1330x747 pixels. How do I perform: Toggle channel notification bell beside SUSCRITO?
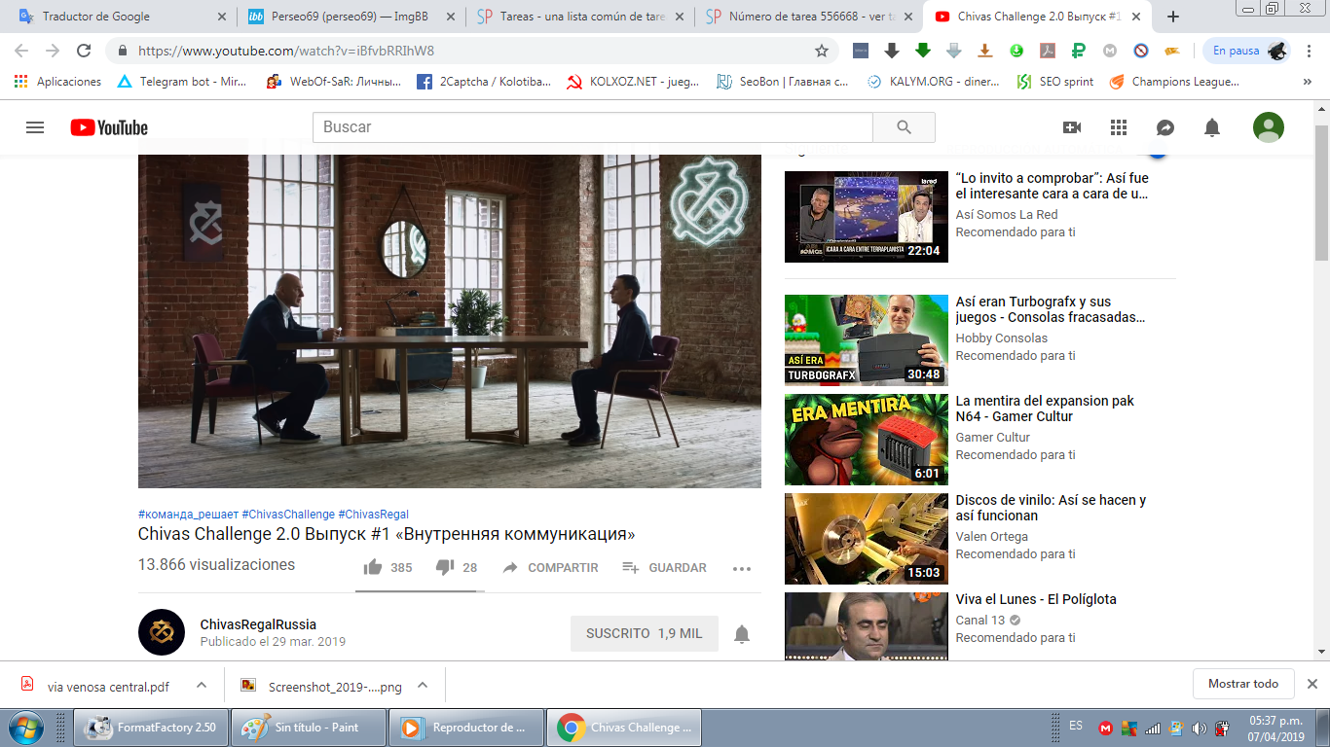[x=742, y=634]
